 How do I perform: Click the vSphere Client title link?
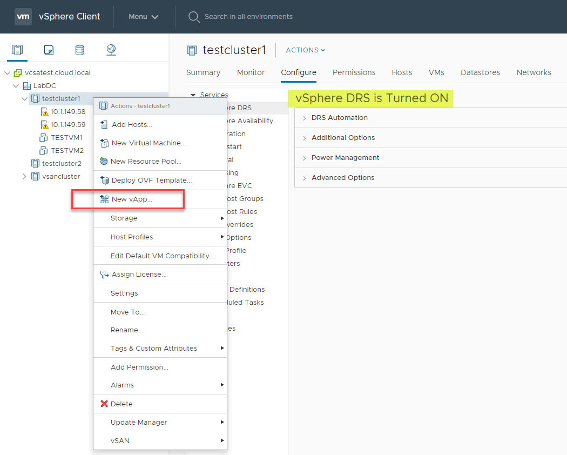[x=70, y=17]
